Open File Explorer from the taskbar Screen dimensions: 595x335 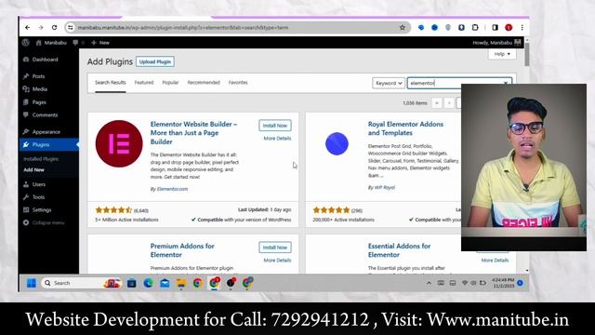[181, 283]
